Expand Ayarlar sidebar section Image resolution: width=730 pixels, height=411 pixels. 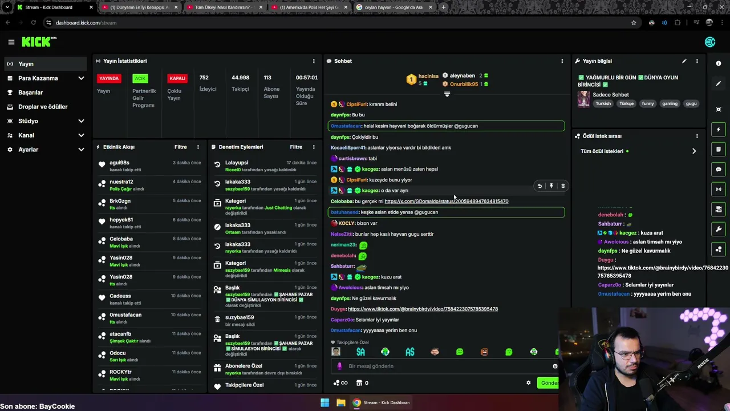[81, 150]
